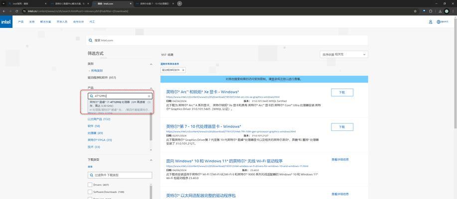Clear the 下载类型 selection with 清除
The height and width of the screenshot is (199, 457).
pos(90,167)
